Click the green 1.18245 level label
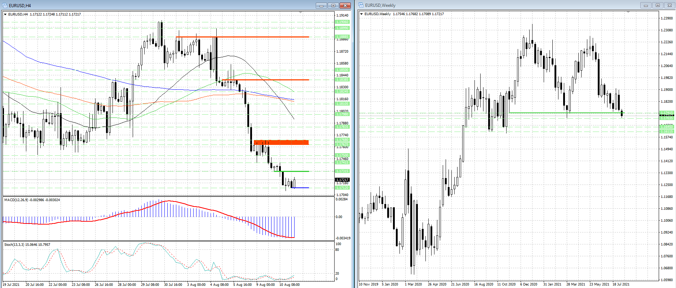The width and height of the screenshot is (676, 288). 342,92
